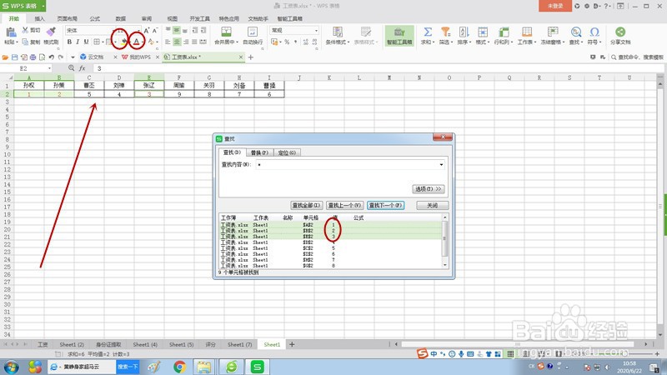Viewport: 667px width, 375px height.
Task: Click the Not Logged In (未登录) button
Action: coord(555,6)
